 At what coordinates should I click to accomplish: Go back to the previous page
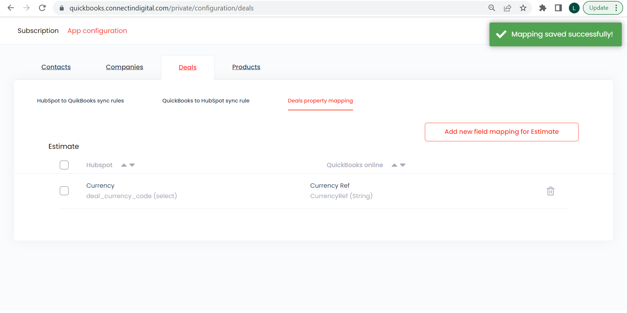(x=11, y=8)
